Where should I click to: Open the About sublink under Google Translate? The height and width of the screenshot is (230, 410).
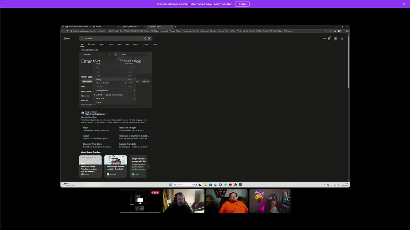point(86,136)
